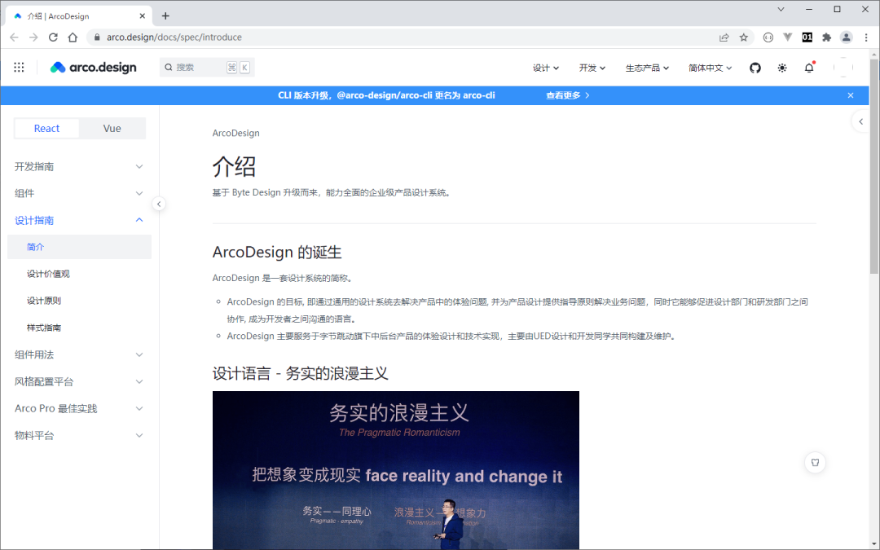880x550 pixels.
Task: Expand Arco Pro 最佳实践 section
Action: point(79,408)
